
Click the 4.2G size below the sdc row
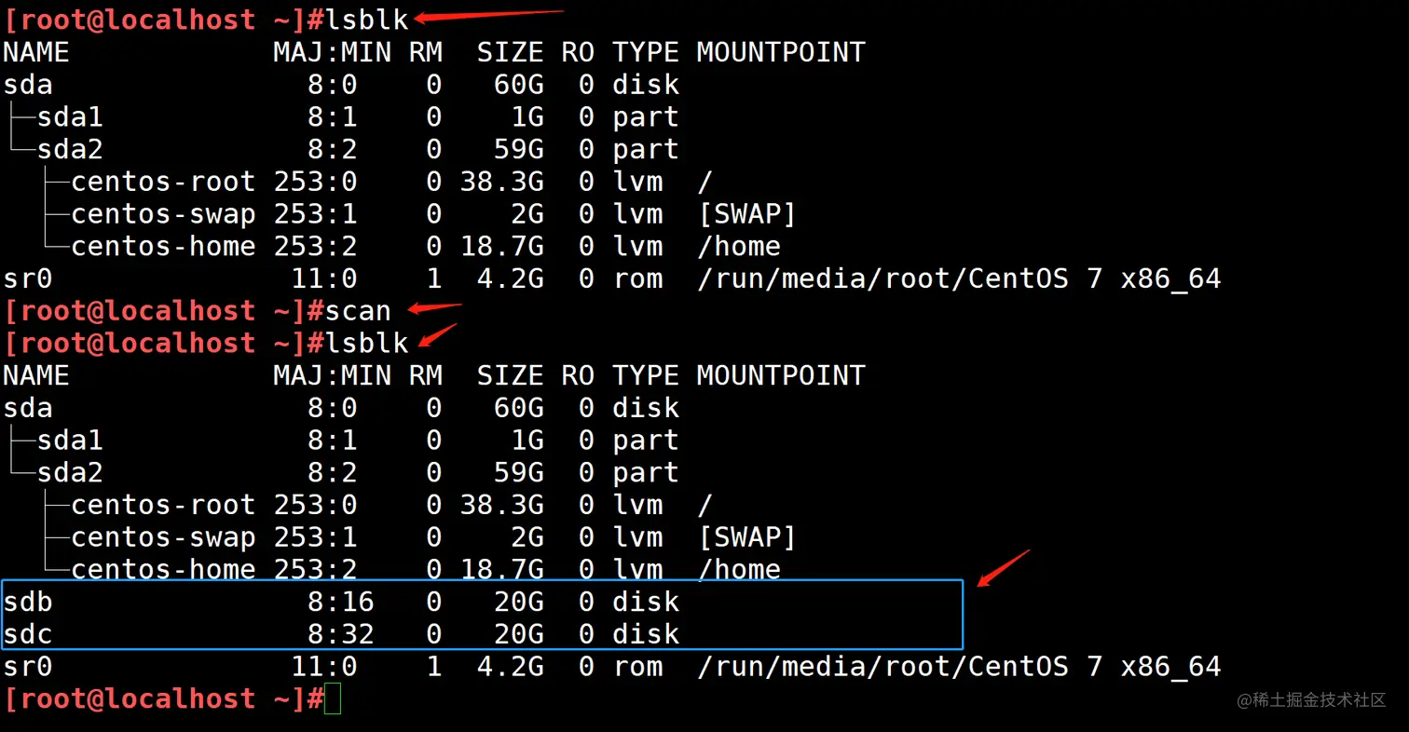(x=511, y=667)
